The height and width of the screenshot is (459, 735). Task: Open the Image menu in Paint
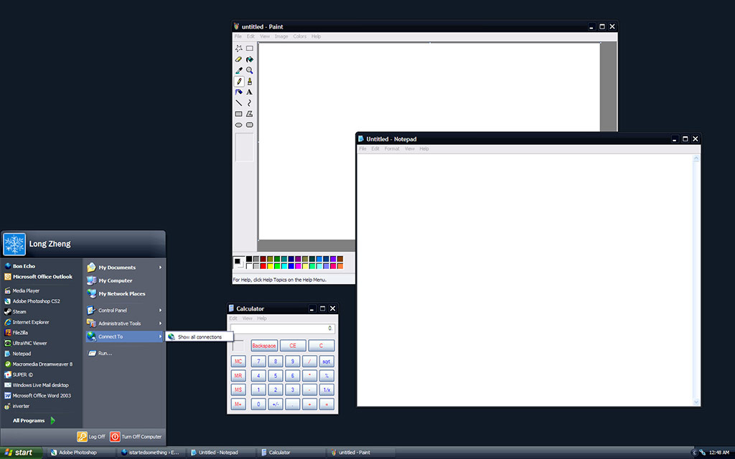click(x=281, y=37)
